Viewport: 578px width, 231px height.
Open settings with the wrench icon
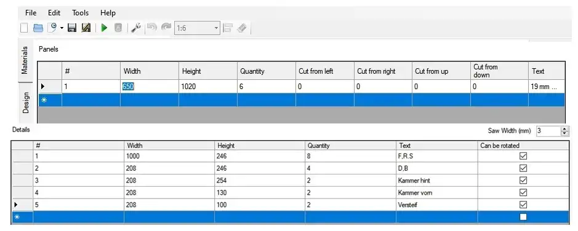pos(136,28)
